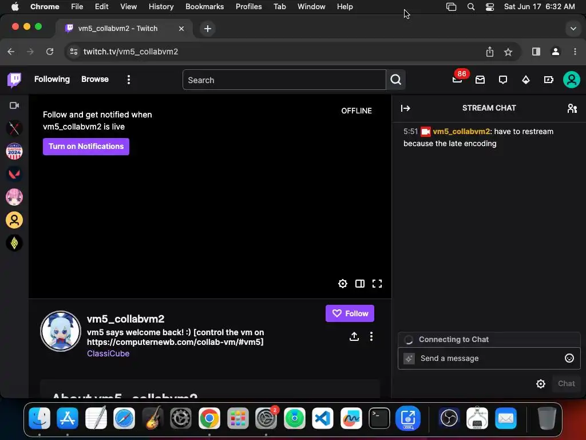Open Spotlight search in menu bar
The height and width of the screenshot is (440, 586).
471,7
